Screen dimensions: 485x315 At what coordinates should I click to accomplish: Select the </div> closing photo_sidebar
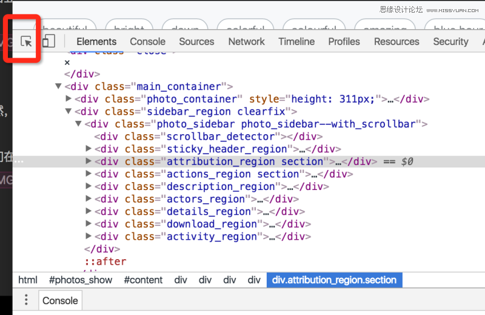click(102, 249)
